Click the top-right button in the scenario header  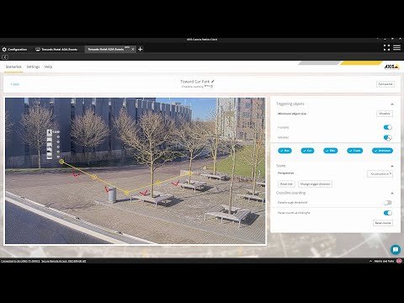coord(385,84)
